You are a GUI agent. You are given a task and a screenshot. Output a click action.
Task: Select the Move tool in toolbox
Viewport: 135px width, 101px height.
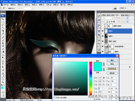point(3,19)
